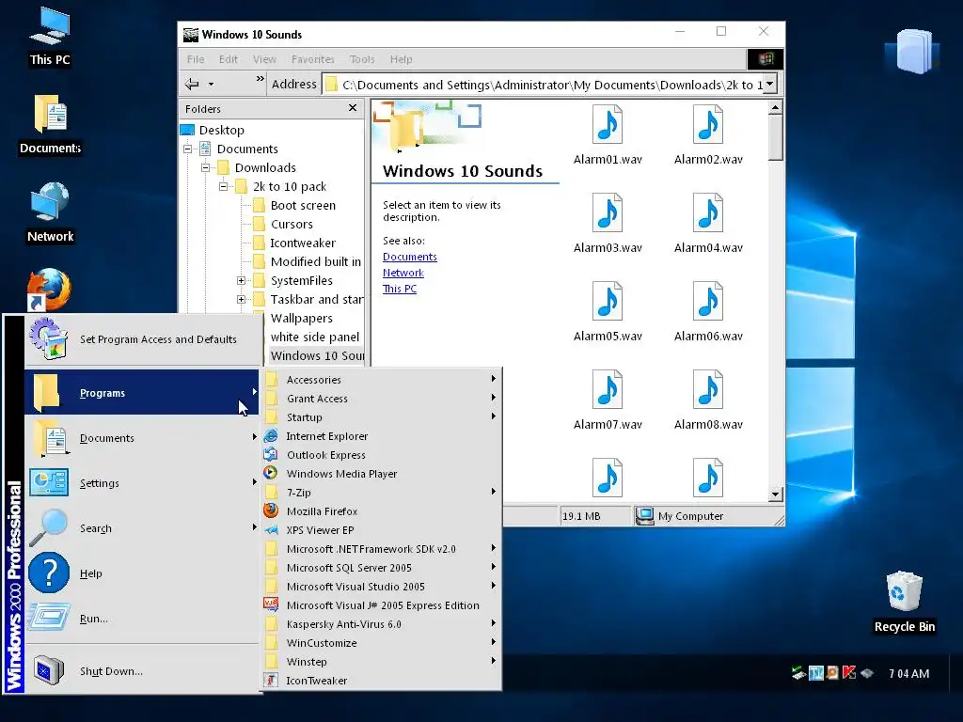Collapse the 2k to 10 pack tree node

224,187
